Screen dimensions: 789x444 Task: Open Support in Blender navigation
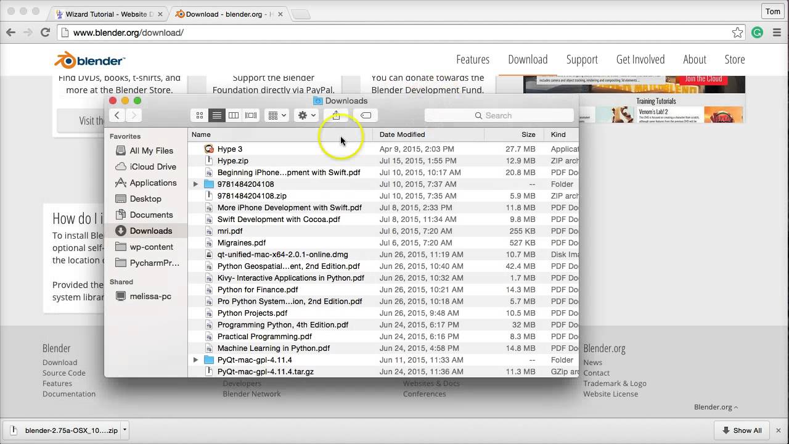(582, 59)
